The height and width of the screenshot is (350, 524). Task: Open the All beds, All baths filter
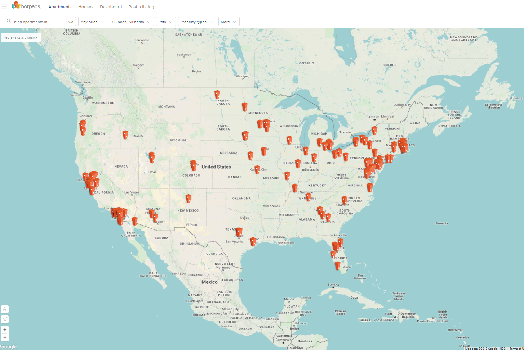pos(132,22)
